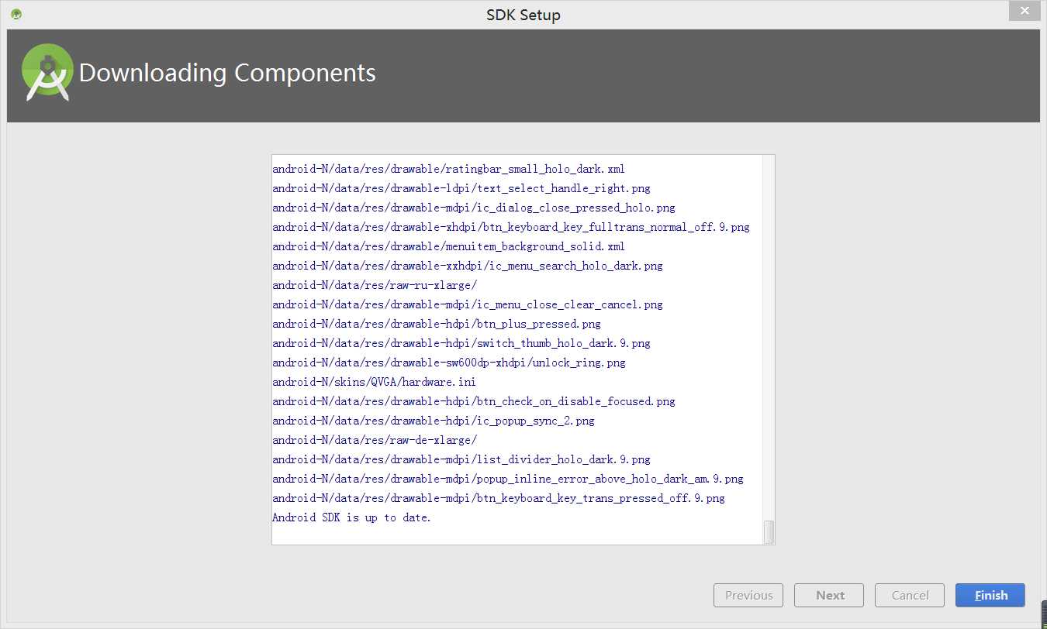Click the raw-ru-xlarge/ log line
The height and width of the screenshot is (629, 1047).
click(x=375, y=285)
